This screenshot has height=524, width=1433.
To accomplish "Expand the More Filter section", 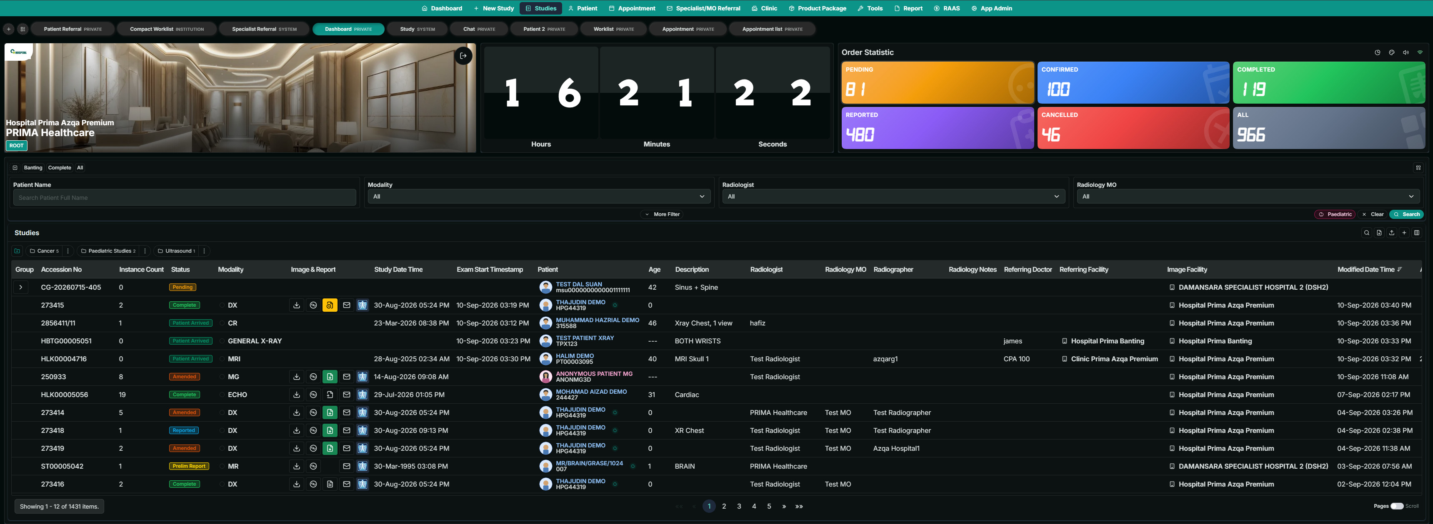I will tap(662, 214).
